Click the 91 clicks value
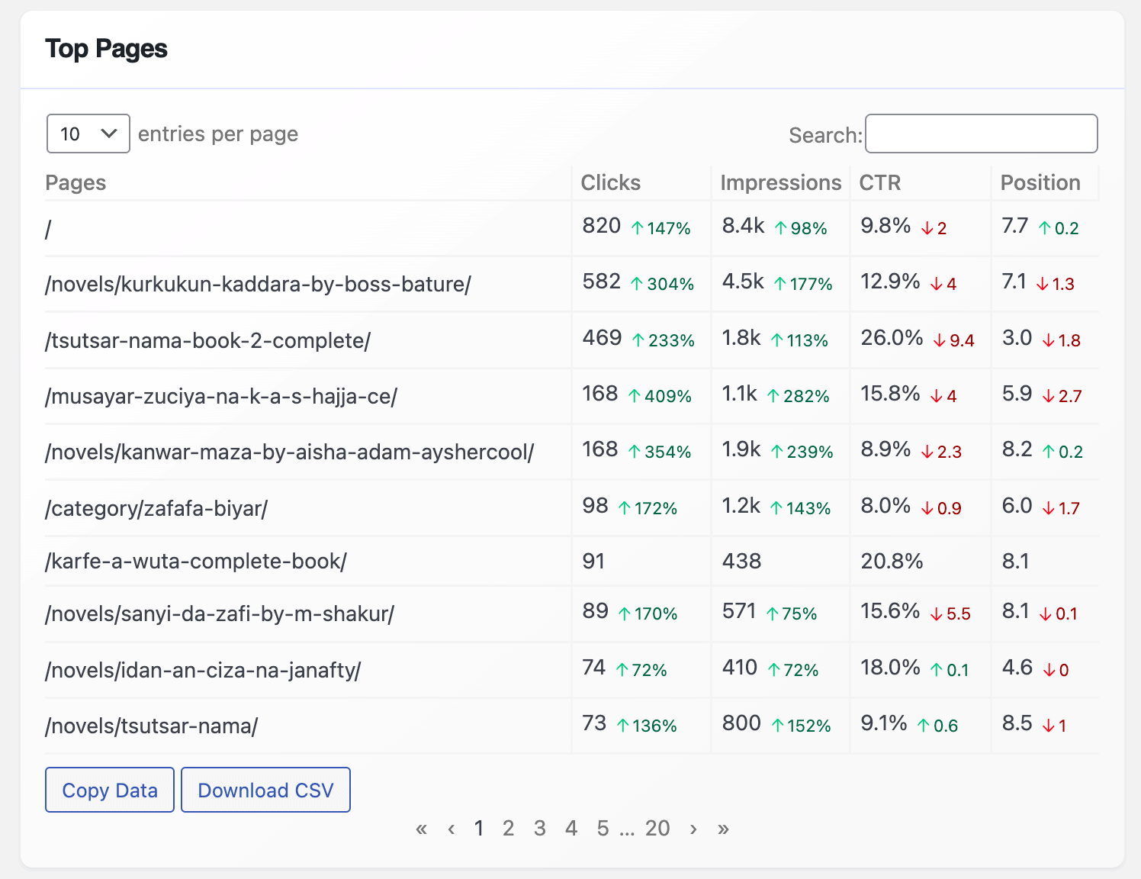This screenshot has height=879, width=1141. tap(593, 562)
